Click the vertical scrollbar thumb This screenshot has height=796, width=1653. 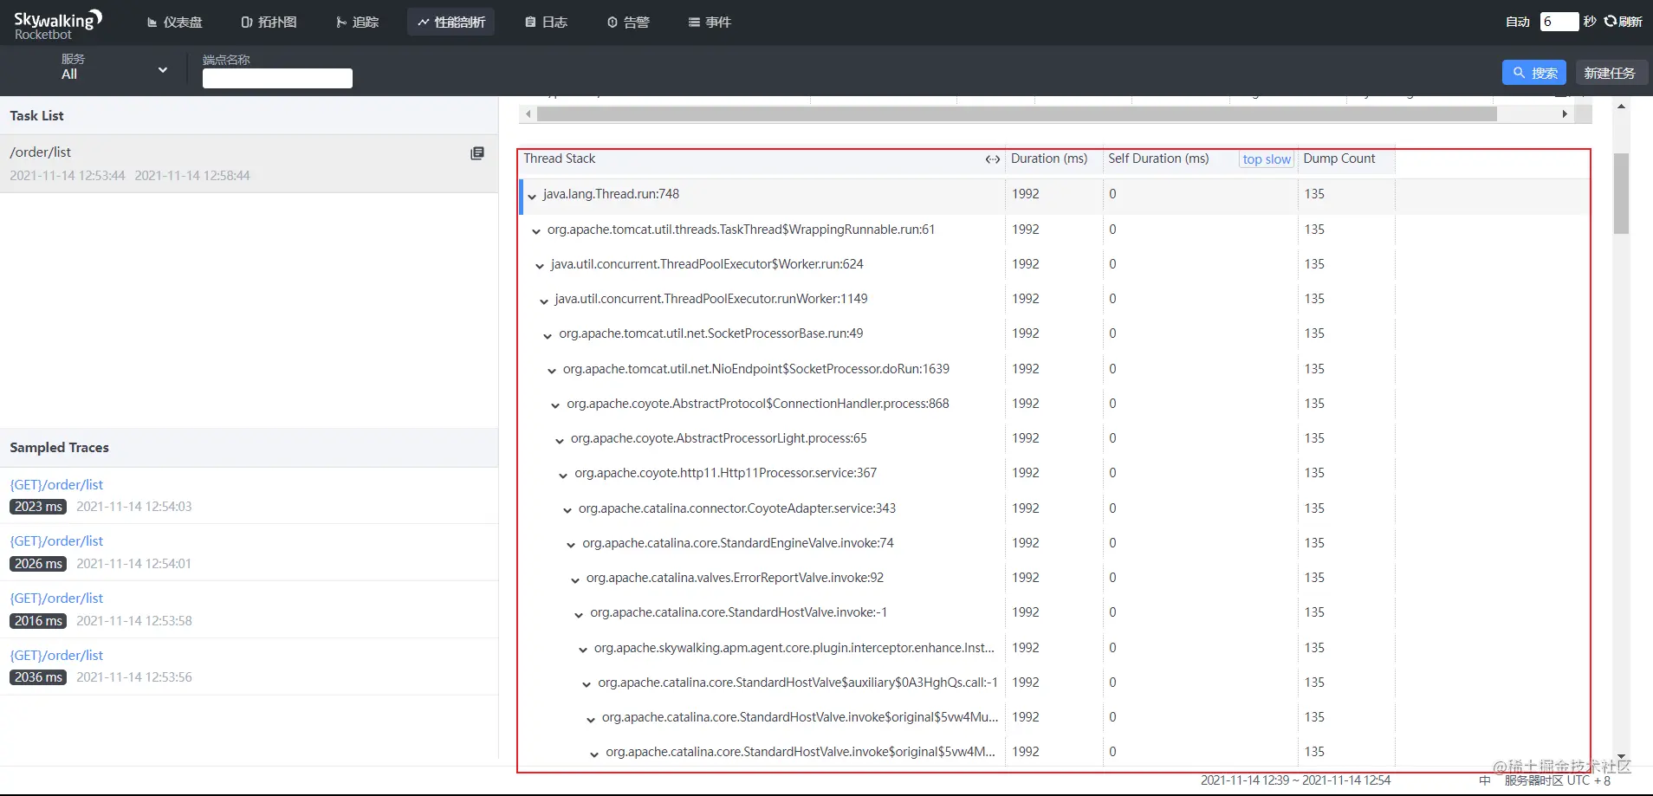coord(1621,193)
